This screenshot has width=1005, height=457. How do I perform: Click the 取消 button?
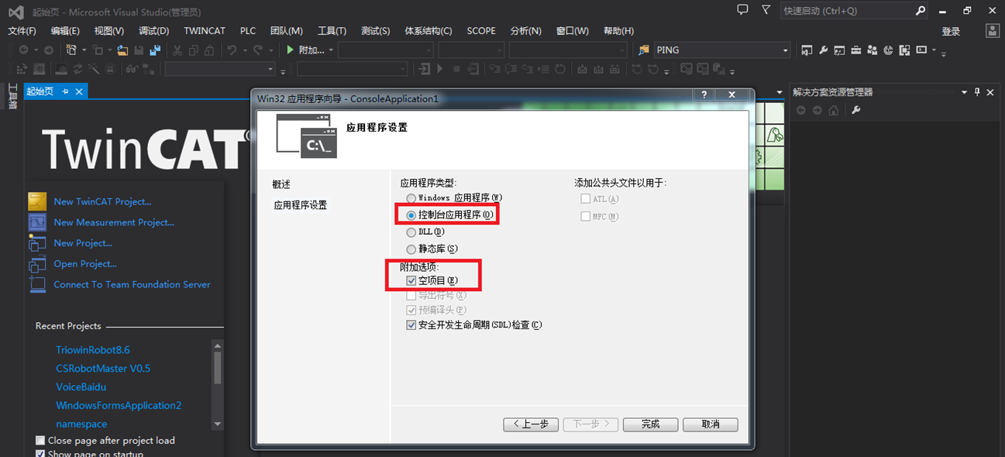coord(711,424)
